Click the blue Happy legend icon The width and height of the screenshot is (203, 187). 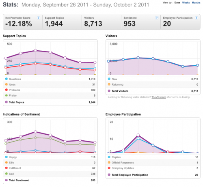tap(6, 157)
